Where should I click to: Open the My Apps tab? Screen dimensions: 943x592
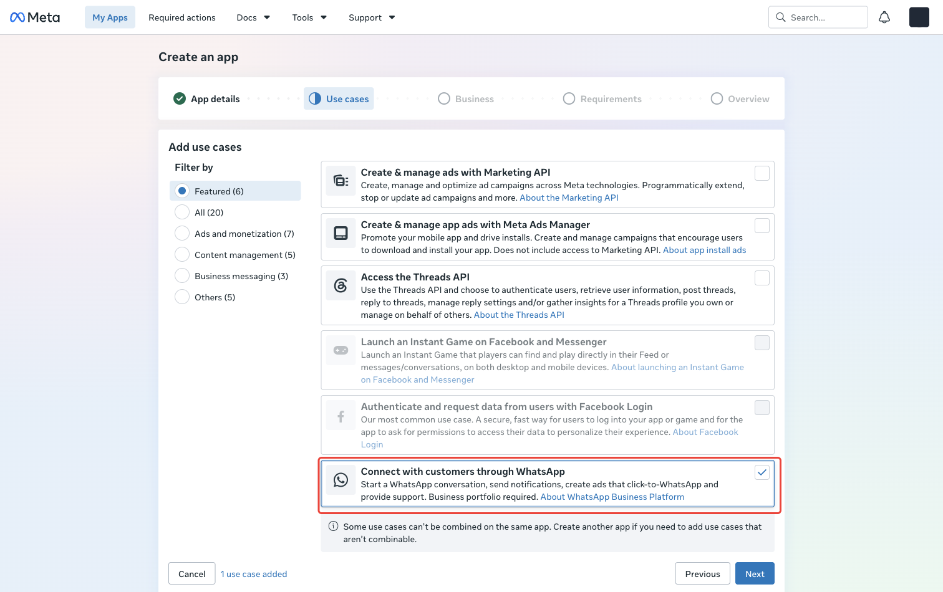pyautogui.click(x=110, y=17)
